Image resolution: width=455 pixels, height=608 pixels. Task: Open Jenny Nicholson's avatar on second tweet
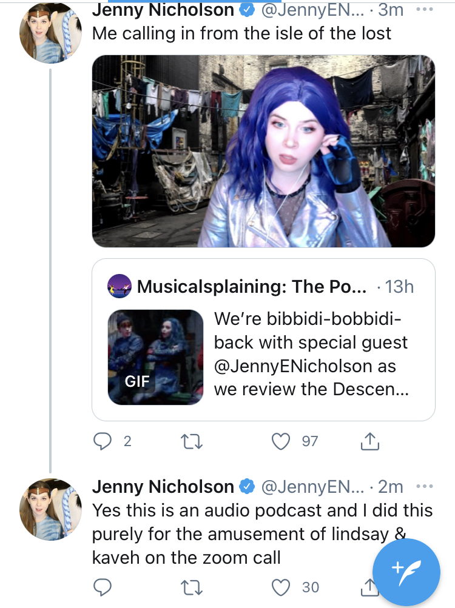click(50, 509)
